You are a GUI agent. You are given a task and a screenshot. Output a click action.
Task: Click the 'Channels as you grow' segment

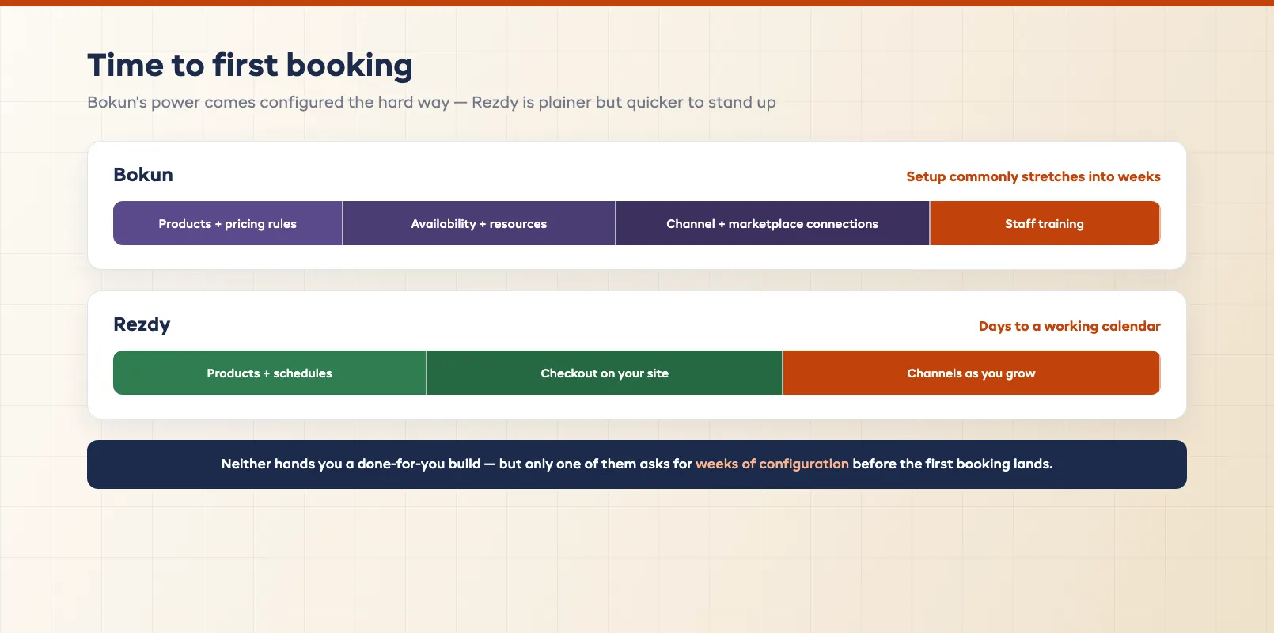[971, 373]
